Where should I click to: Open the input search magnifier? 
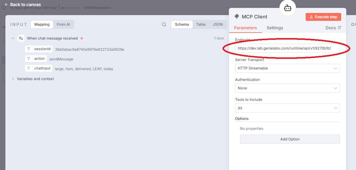(164, 24)
